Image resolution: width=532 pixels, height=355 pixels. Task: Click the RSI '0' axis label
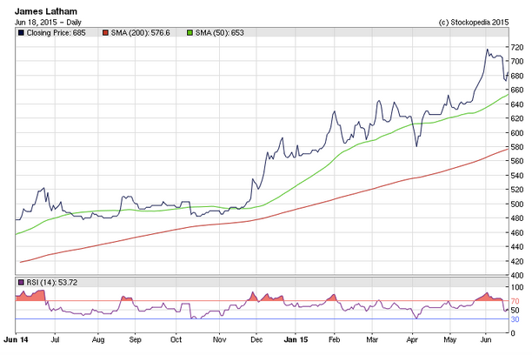pyautogui.click(x=513, y=333)
